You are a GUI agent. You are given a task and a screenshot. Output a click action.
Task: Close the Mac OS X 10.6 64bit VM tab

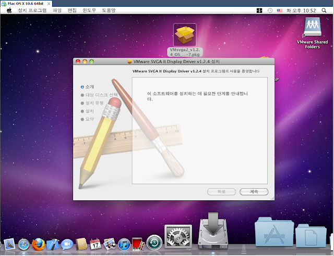point(49,4)
